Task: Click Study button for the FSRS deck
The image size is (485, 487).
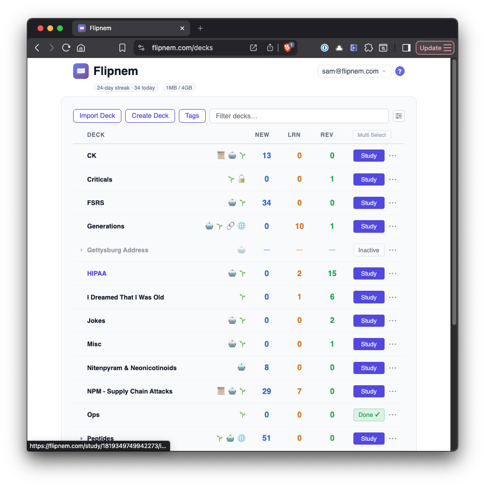Action: (369, 203)
